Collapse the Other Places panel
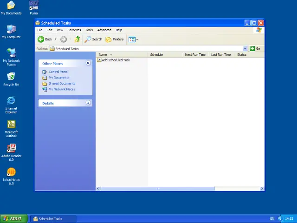This screenshot has width=297, height=223. click(88, 63)
